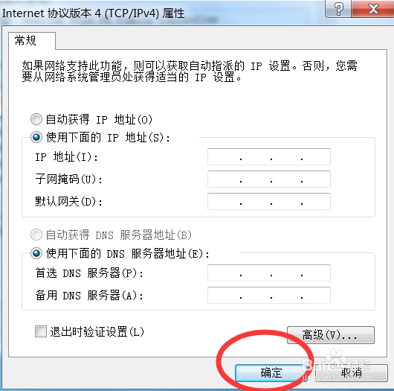Click the 首选 DNS 服务器 field

tap(269, 273)
